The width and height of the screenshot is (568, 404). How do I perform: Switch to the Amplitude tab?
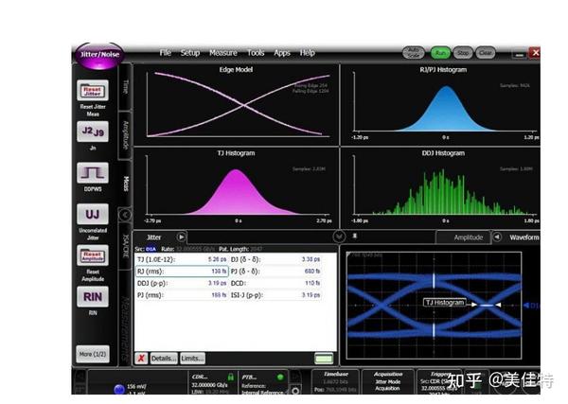469,237
